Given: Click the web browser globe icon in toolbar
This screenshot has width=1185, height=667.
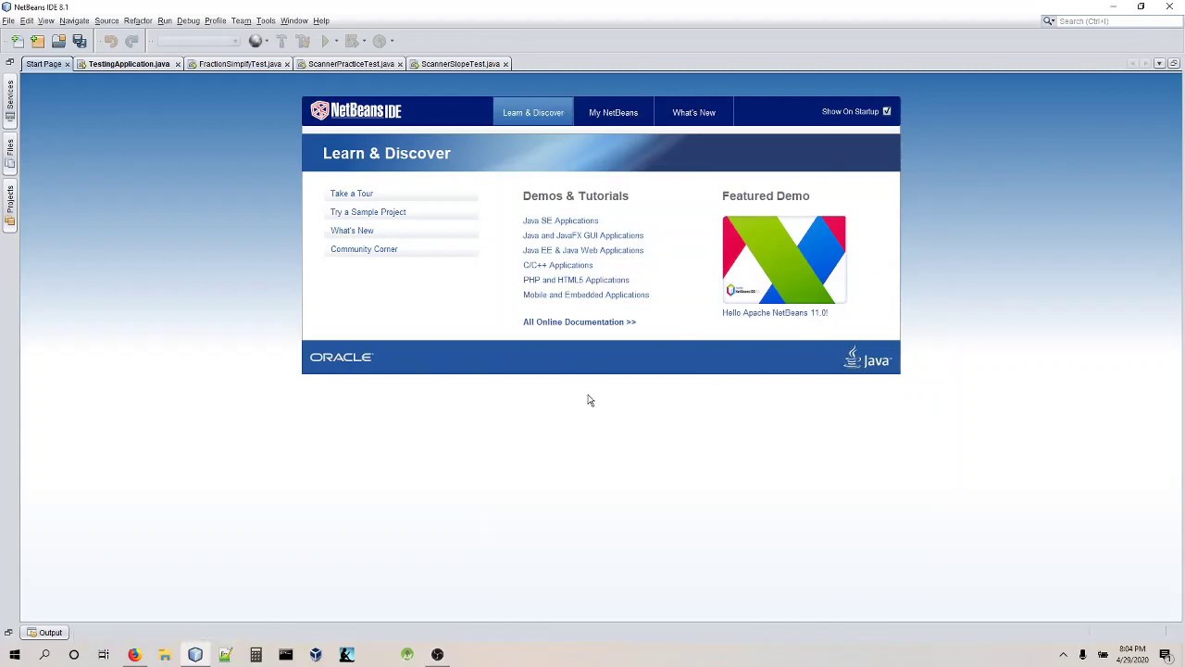Looking at the screenshot, I should 255,41.
